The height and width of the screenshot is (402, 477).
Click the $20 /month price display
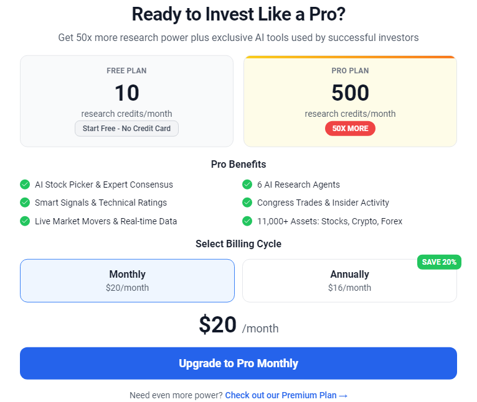[x=238, y=325]
